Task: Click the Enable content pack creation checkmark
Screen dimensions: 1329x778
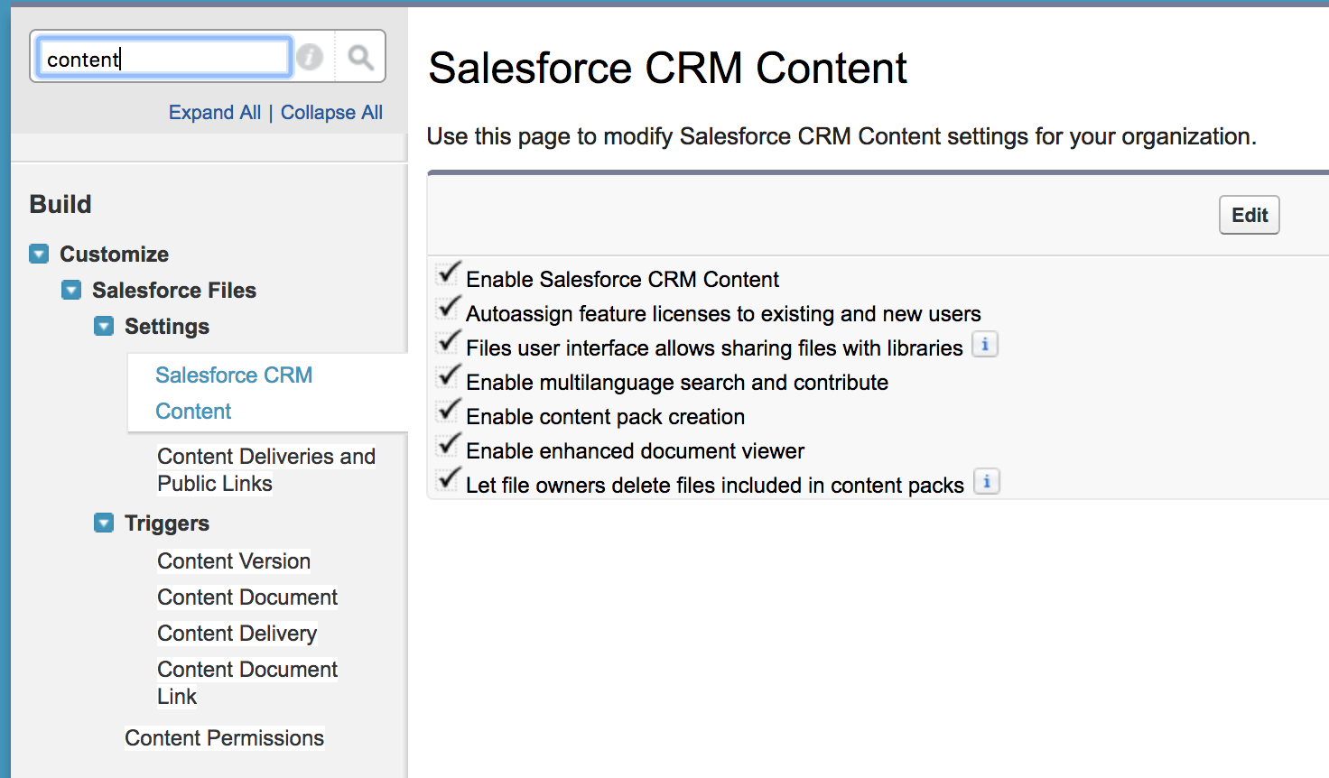Action: click(449, 412)
